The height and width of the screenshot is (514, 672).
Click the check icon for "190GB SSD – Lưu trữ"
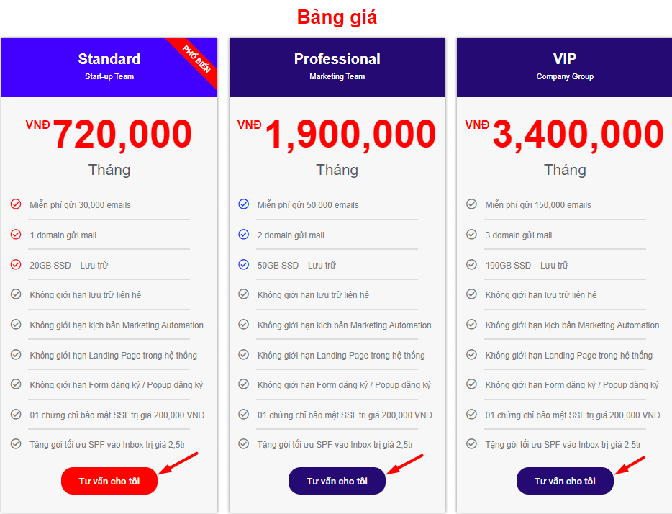(x=471, y=264)
